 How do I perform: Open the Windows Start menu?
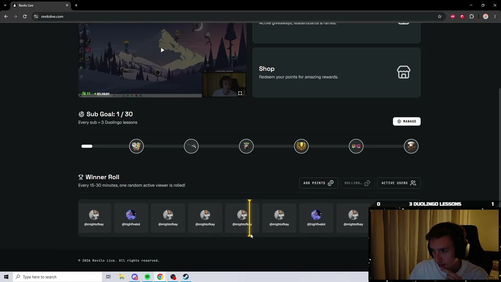click(x=6, y=277)
